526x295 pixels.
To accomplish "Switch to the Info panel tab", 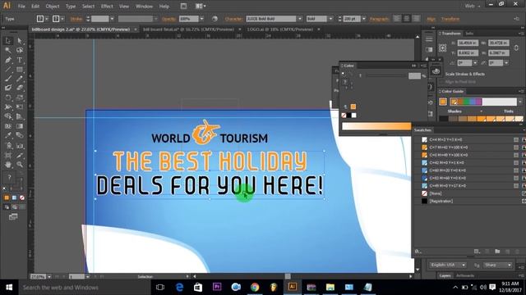I will click(469, 33).
